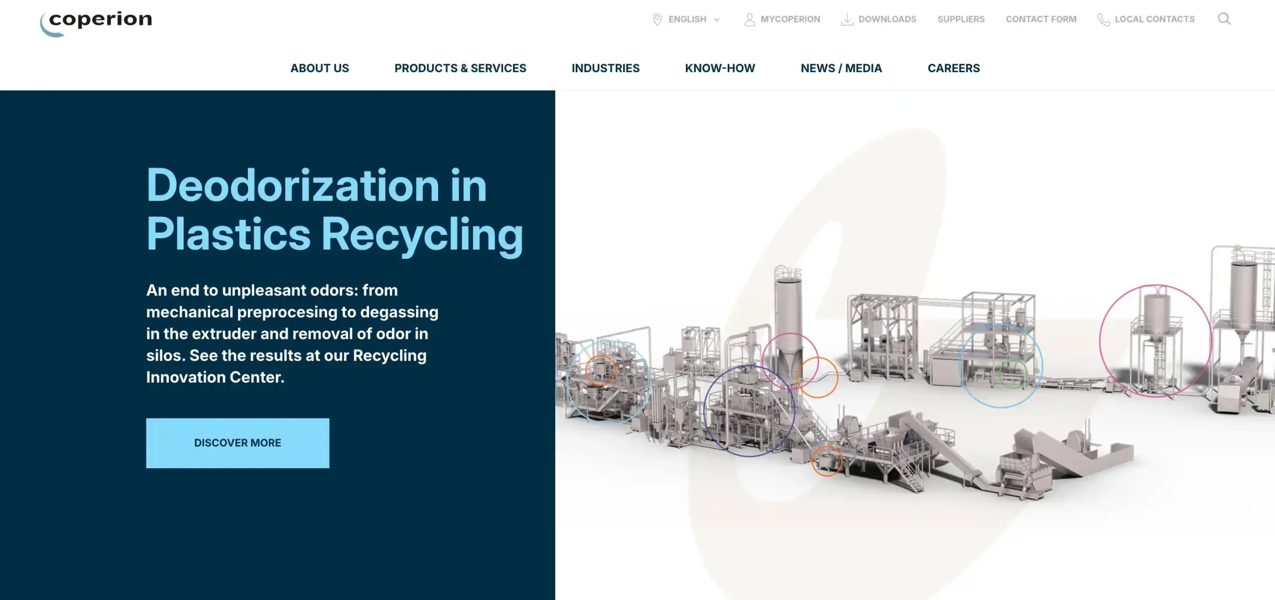Open the ABOUT US menu

click(320, 68)
